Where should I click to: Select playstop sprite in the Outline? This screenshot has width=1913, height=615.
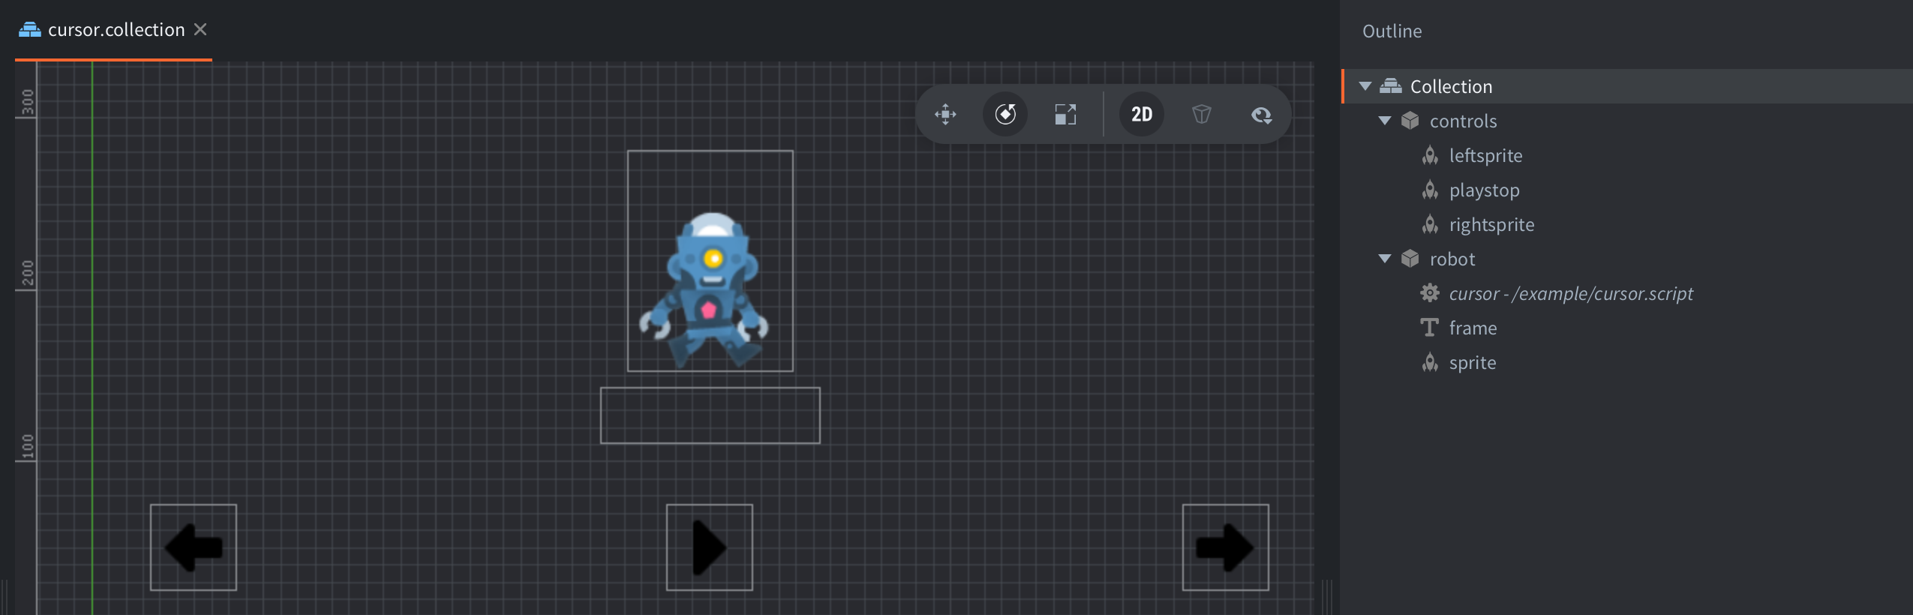1484,190
